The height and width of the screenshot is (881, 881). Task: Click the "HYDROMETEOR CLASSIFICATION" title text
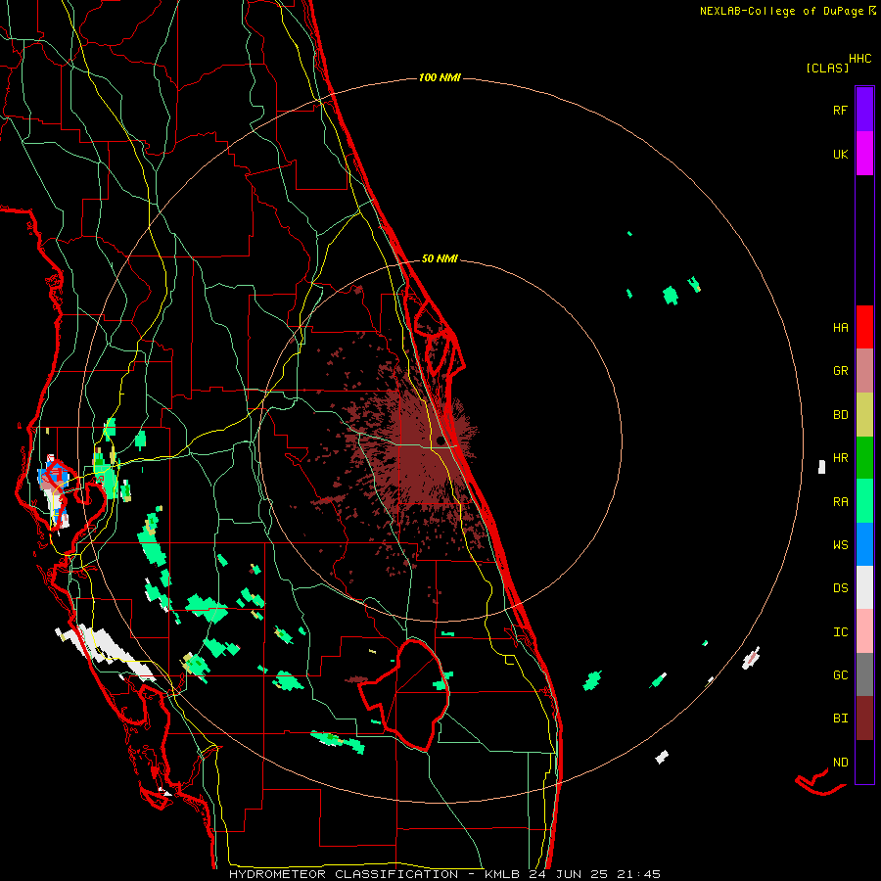point(344,874)
